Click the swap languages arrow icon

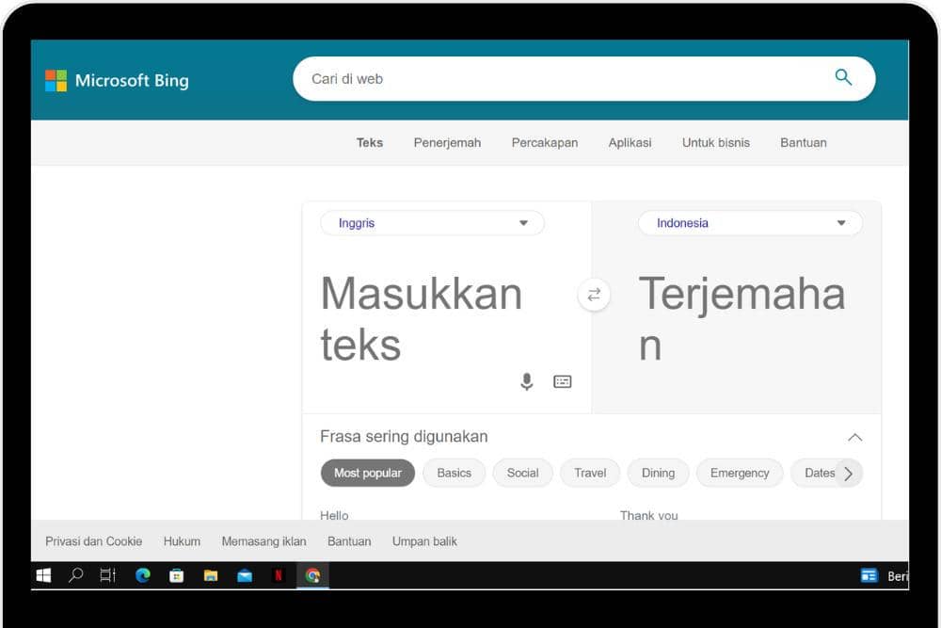coord(594,295)
